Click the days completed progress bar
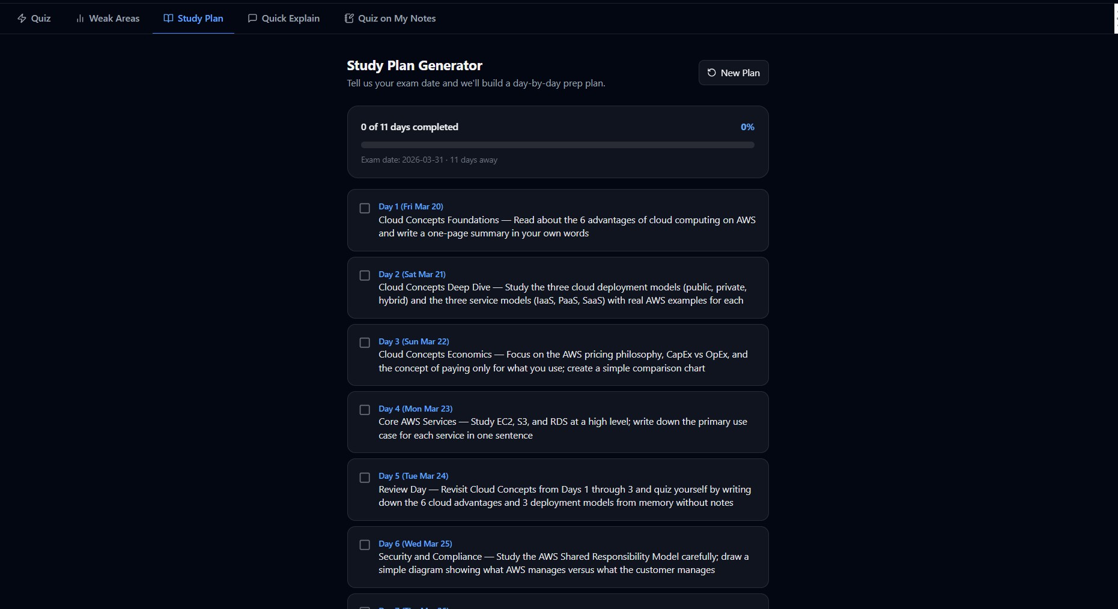This screenshot has width=1118, height=609. point(557,145)
